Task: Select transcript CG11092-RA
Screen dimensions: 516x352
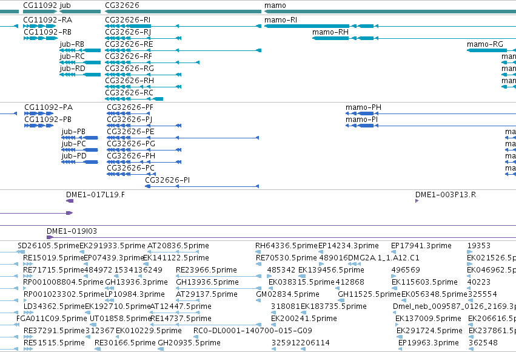Action: tap(47, 20)
